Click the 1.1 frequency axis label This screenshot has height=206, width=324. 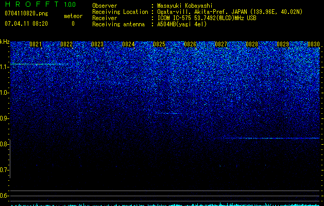pos(4,67)
